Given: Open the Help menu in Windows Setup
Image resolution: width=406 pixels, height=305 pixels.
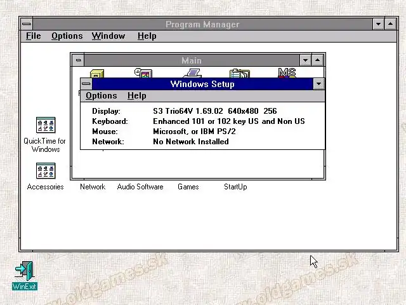Looking at the screenshot, I should 137,96.
